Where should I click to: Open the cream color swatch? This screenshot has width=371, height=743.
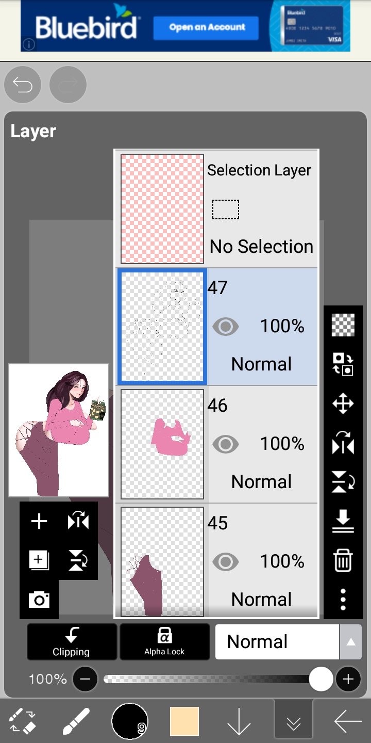184,721
